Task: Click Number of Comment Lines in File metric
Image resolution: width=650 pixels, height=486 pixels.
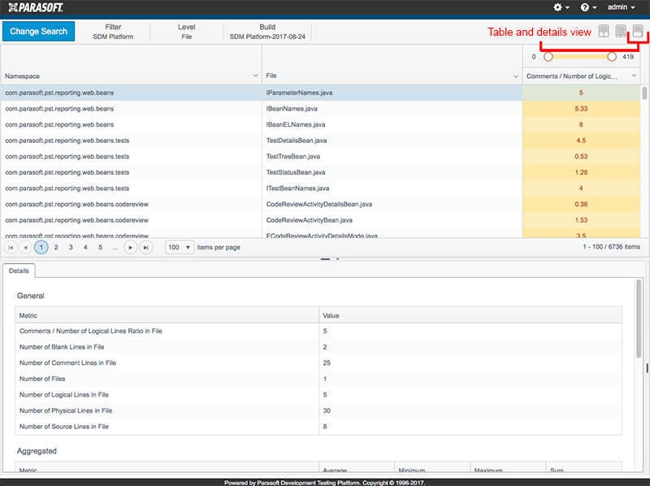Action: tap(67, 362)
